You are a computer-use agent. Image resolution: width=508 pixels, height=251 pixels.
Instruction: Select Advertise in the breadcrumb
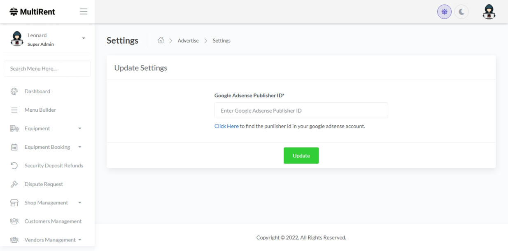(188, 41)
